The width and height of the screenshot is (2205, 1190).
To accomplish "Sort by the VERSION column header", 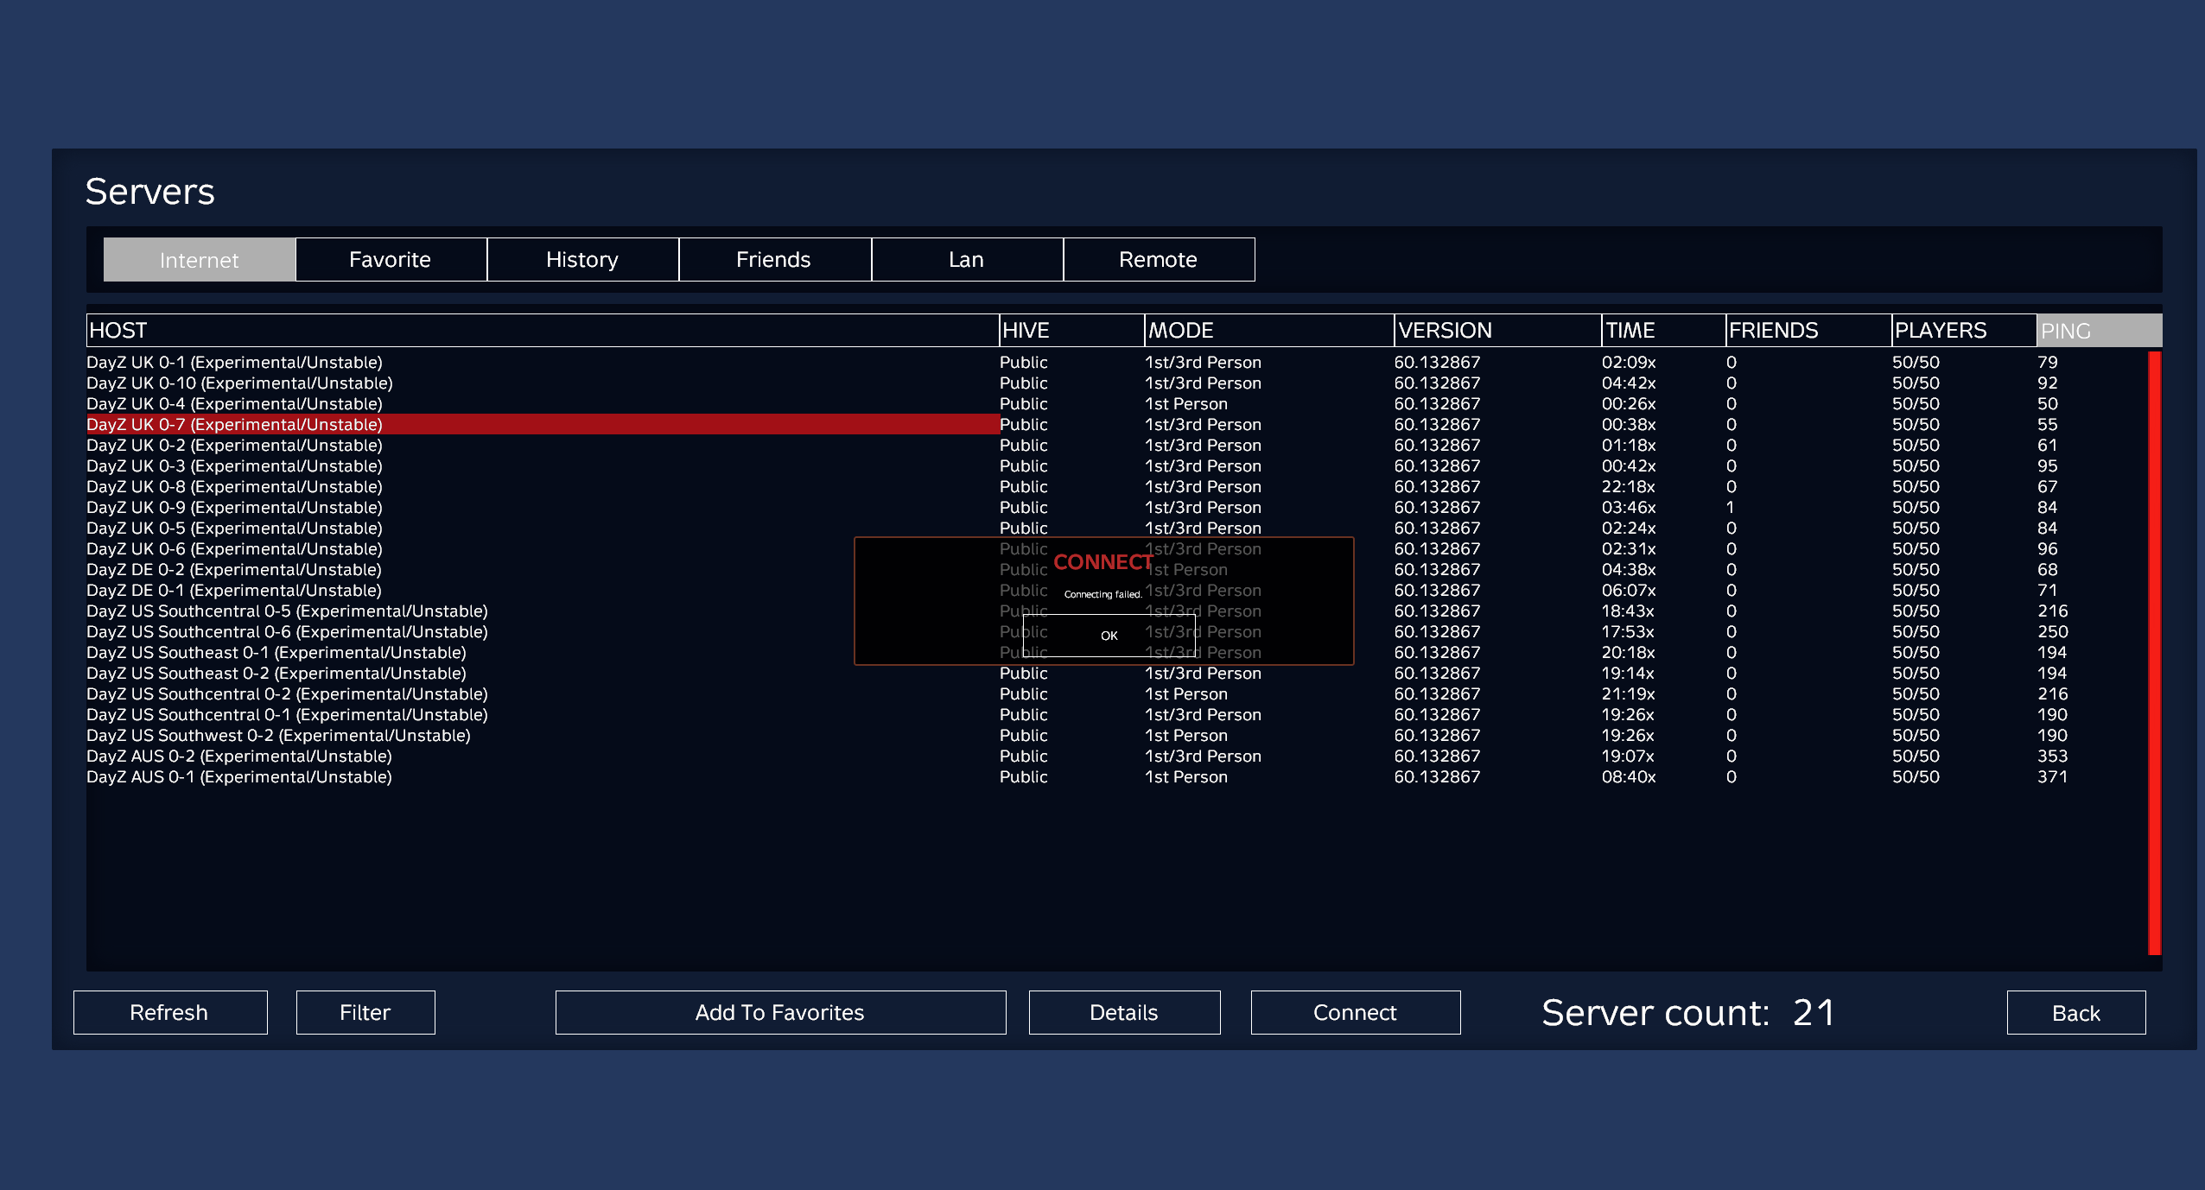I will click(1498, 331).
